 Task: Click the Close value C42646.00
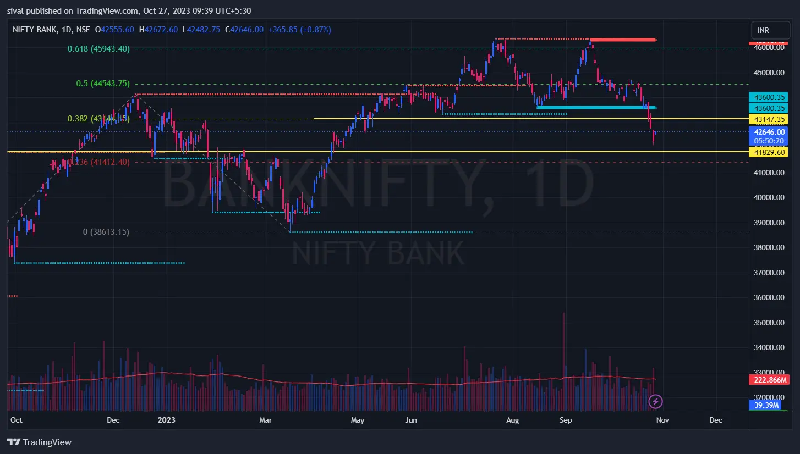point(244,30)
